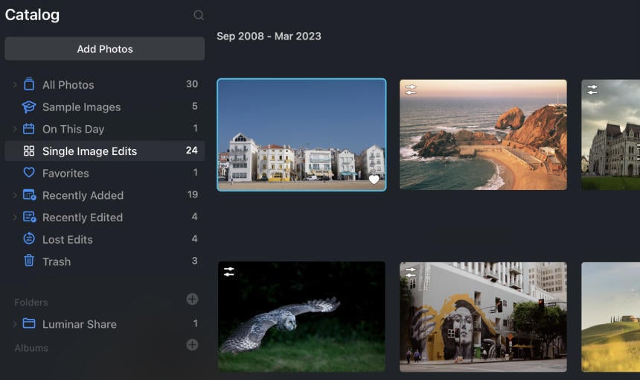Expand the Recently Edited disclosure arrow
This screenshot has height=380, width=640.
click(15, 218)
